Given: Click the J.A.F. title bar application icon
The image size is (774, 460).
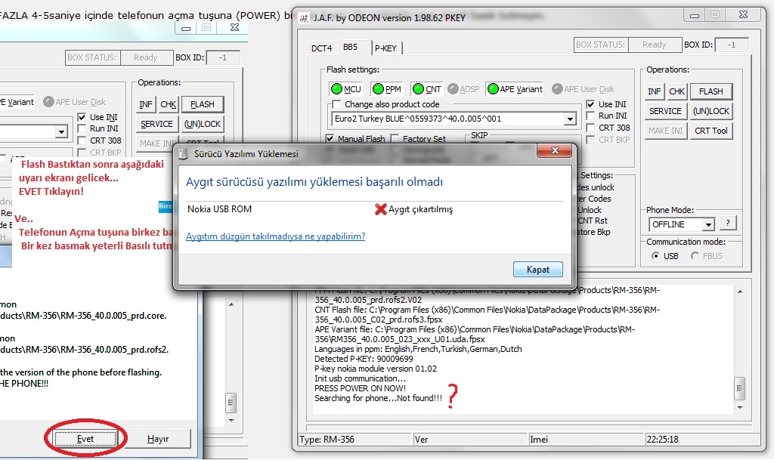Looking at the screenshot, I should [x=304, y=18].
